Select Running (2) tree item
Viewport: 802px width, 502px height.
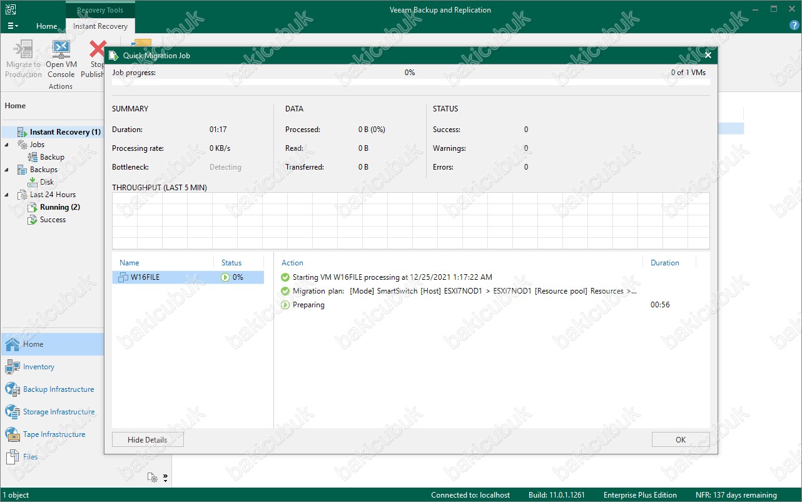point(54,207)
